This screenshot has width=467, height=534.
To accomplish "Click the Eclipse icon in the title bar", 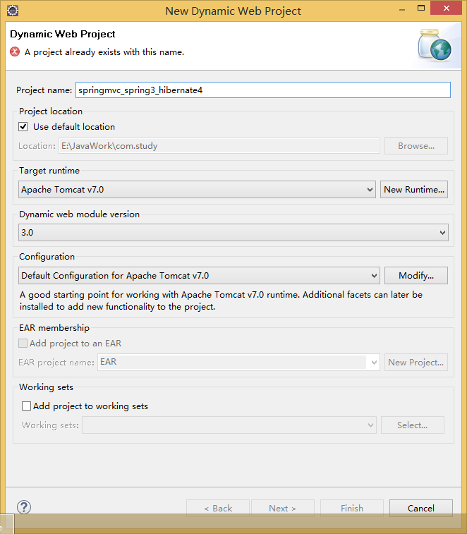I will click(x=12, y=11).
